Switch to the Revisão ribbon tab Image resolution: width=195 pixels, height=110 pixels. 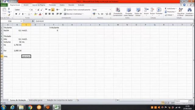click(x=71, y=5)
